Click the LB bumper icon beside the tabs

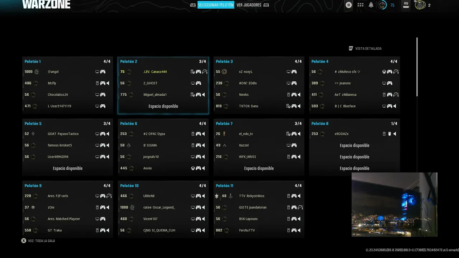[193, 5]
